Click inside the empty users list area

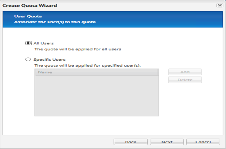coord(96,96)
